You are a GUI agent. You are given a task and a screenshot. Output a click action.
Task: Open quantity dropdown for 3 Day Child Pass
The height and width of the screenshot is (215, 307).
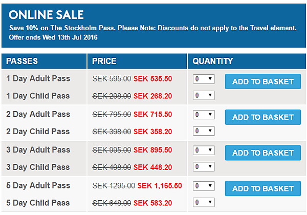pyautogui.click(x=204, y=167)
